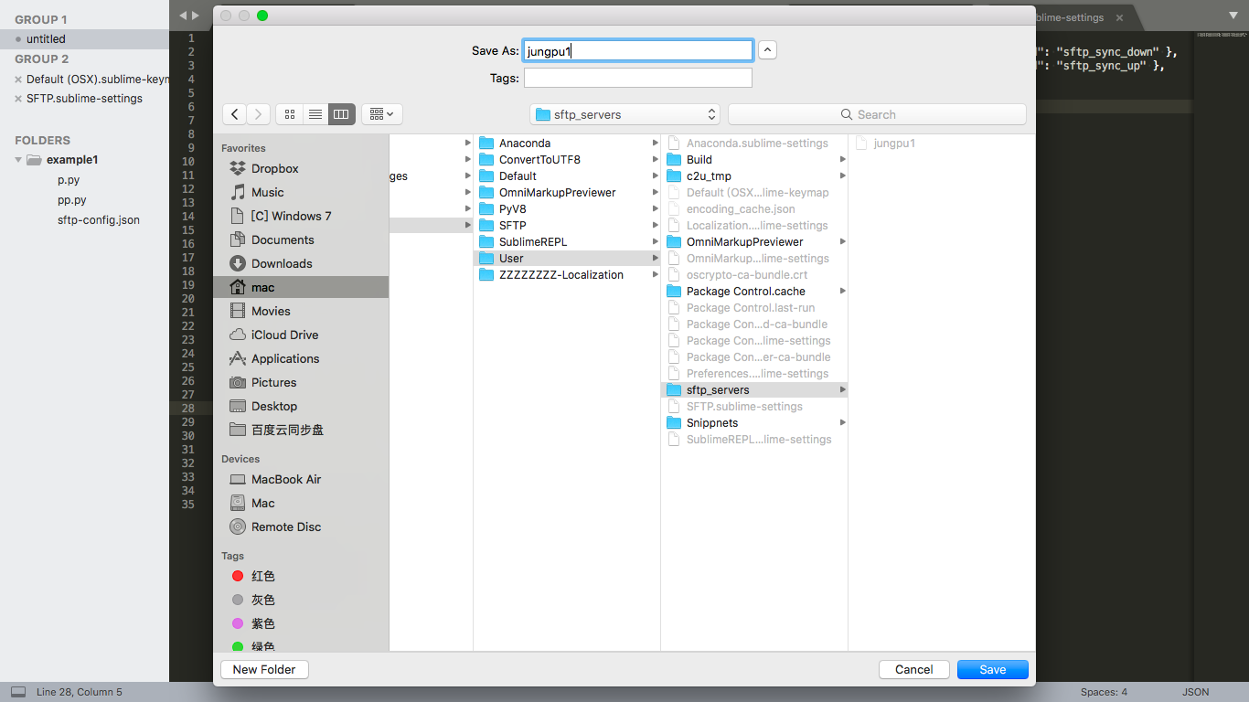
Task: Select column view mode button
Action: point(341,114)
